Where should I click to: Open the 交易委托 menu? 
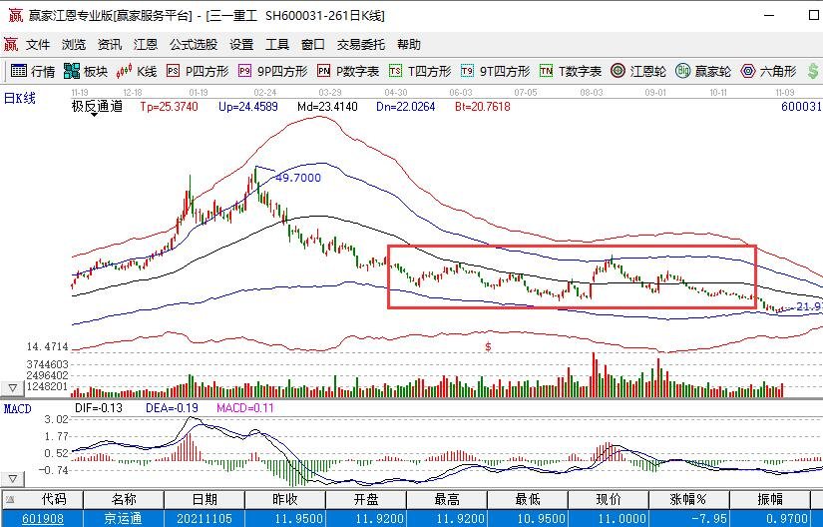coord(360,45)
